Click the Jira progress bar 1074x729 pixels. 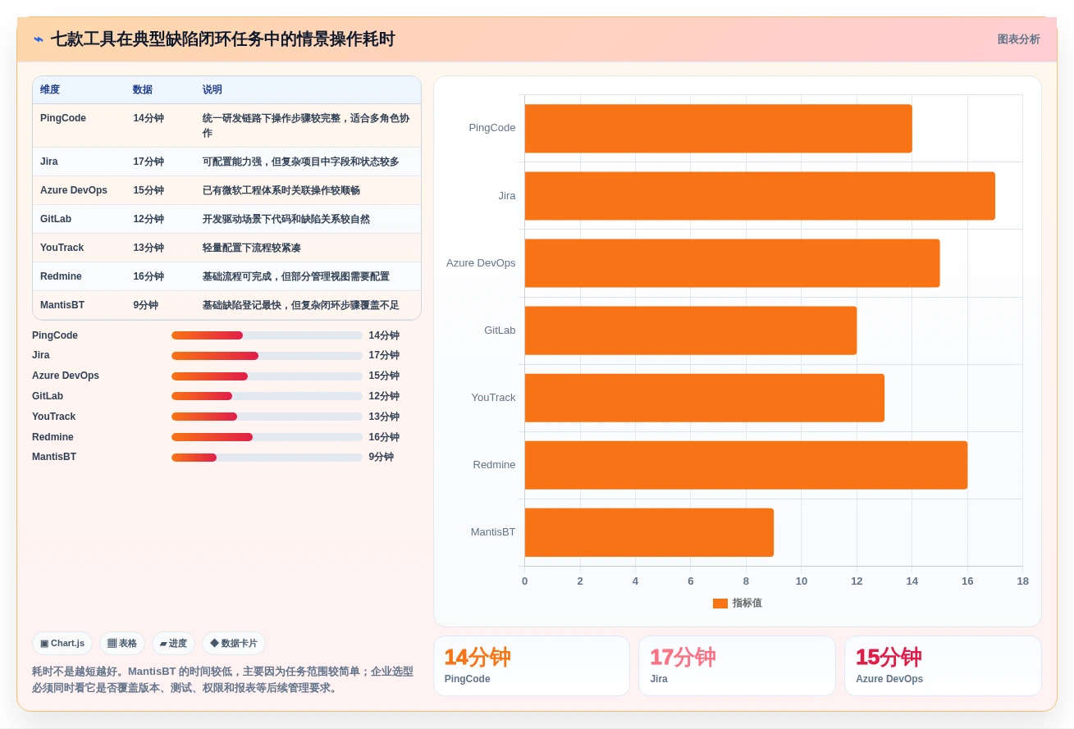pos(267,356)
